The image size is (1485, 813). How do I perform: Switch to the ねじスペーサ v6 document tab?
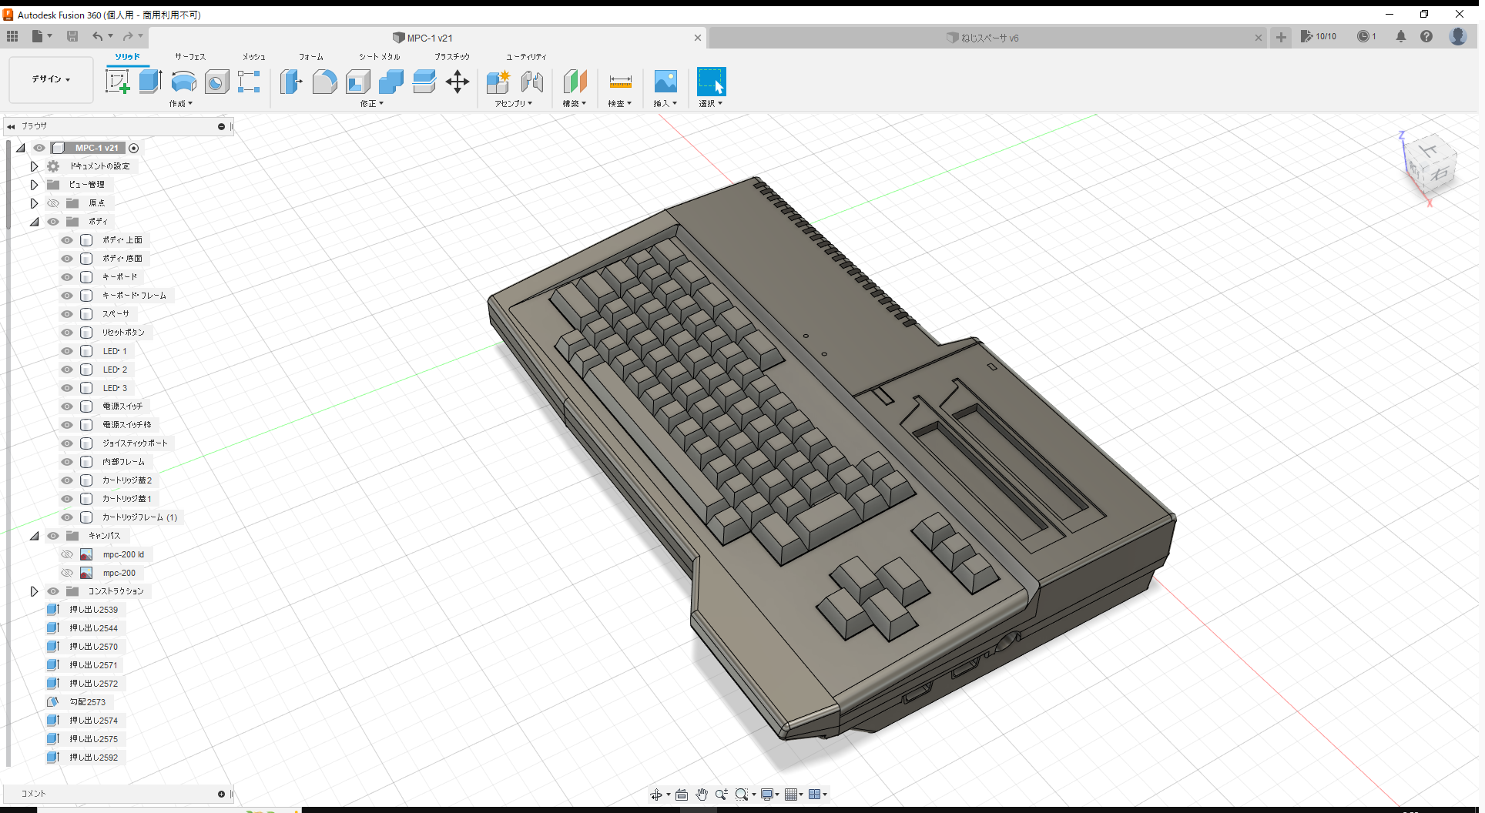[x=983, y=37]
